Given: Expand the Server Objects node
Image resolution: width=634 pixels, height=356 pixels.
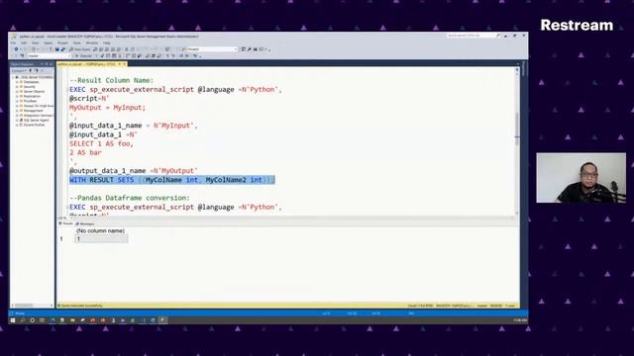Looking at the screenshot, I should click(18, 92).
